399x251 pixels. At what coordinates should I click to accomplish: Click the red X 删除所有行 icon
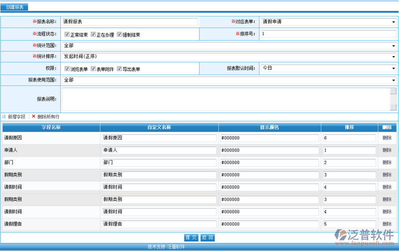pyautogui.click(x=33, y=116)
